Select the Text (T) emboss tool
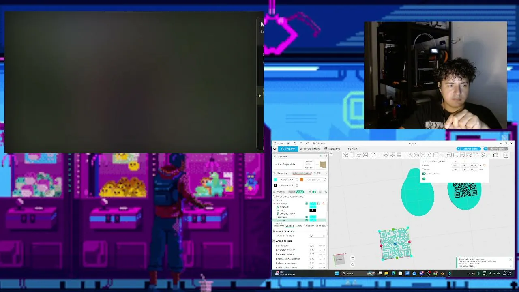519x292 pixels. [x=476, y=155]
